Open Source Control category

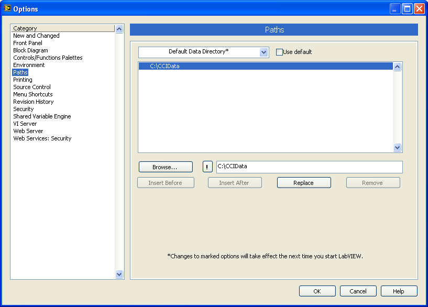32,87
